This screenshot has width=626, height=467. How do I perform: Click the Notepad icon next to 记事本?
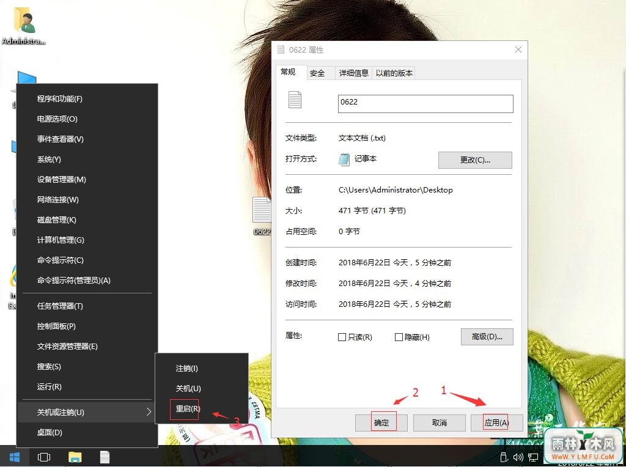344,160
